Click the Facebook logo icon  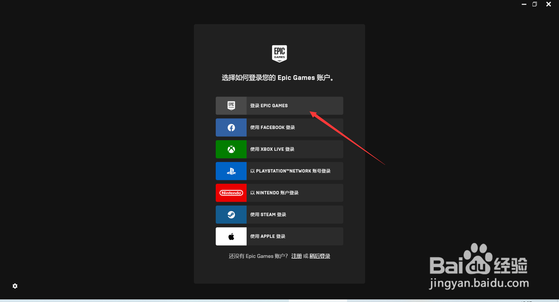coord(231,128)
